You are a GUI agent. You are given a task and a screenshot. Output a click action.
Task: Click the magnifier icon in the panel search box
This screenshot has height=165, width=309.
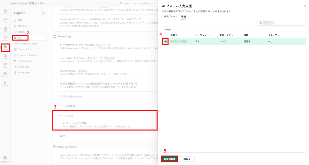point(260,23)
